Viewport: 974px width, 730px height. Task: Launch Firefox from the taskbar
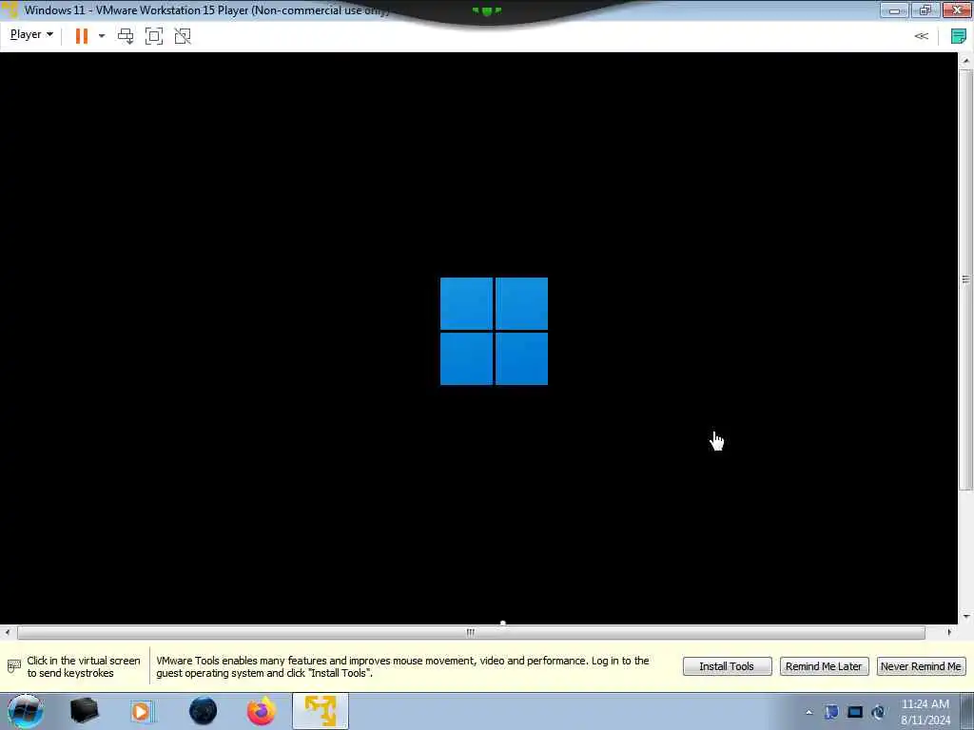click(262, 711)
